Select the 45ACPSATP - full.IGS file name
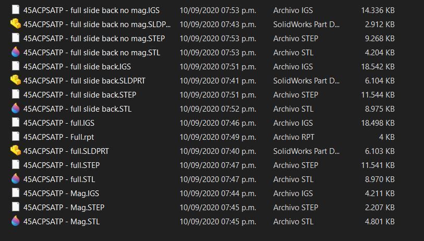Image resolution: width=424 pixels, height=241 pixels. (x=59, y=123)
